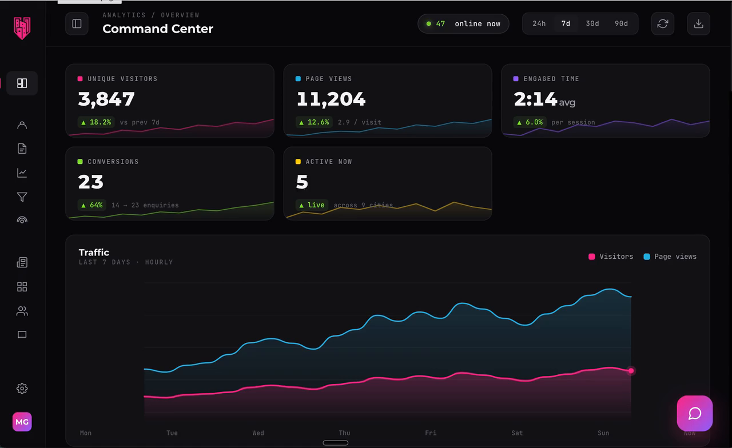Viewport: 732px width, 448px height.
Task: Open the funnel filter sidebar icon
Action: pos(22,197)
